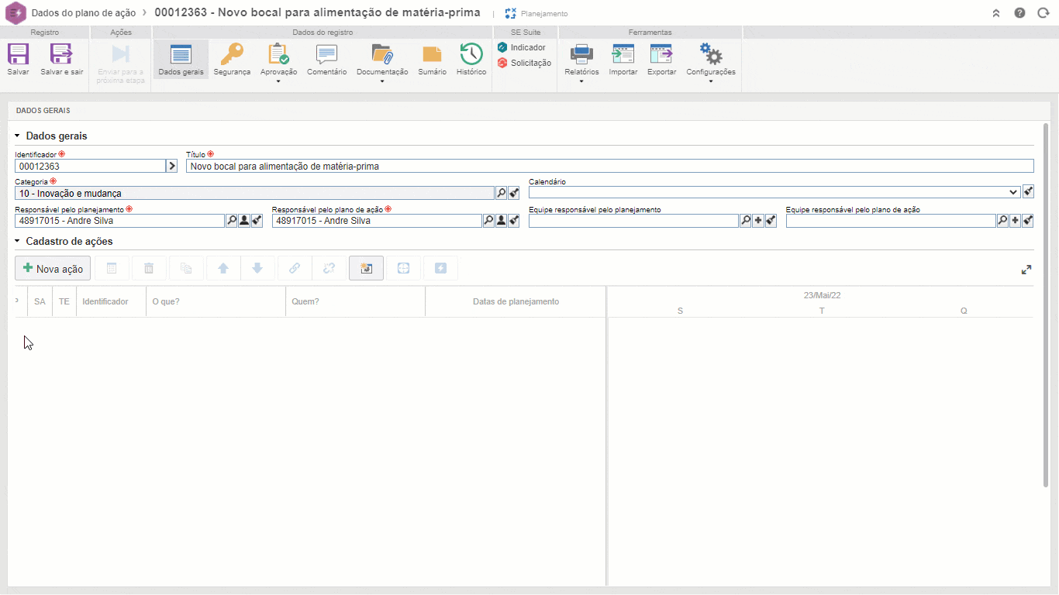
Task: Expand the Aprovação dropdown menu
Action: (278, 81)
